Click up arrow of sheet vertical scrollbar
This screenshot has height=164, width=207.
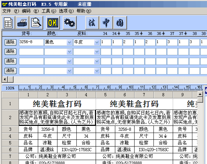click(x=200, y=94)
